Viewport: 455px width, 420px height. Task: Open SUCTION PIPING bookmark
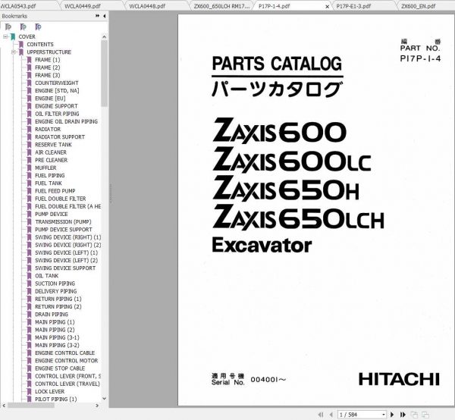pyautogui.click(x=55, y=284)
